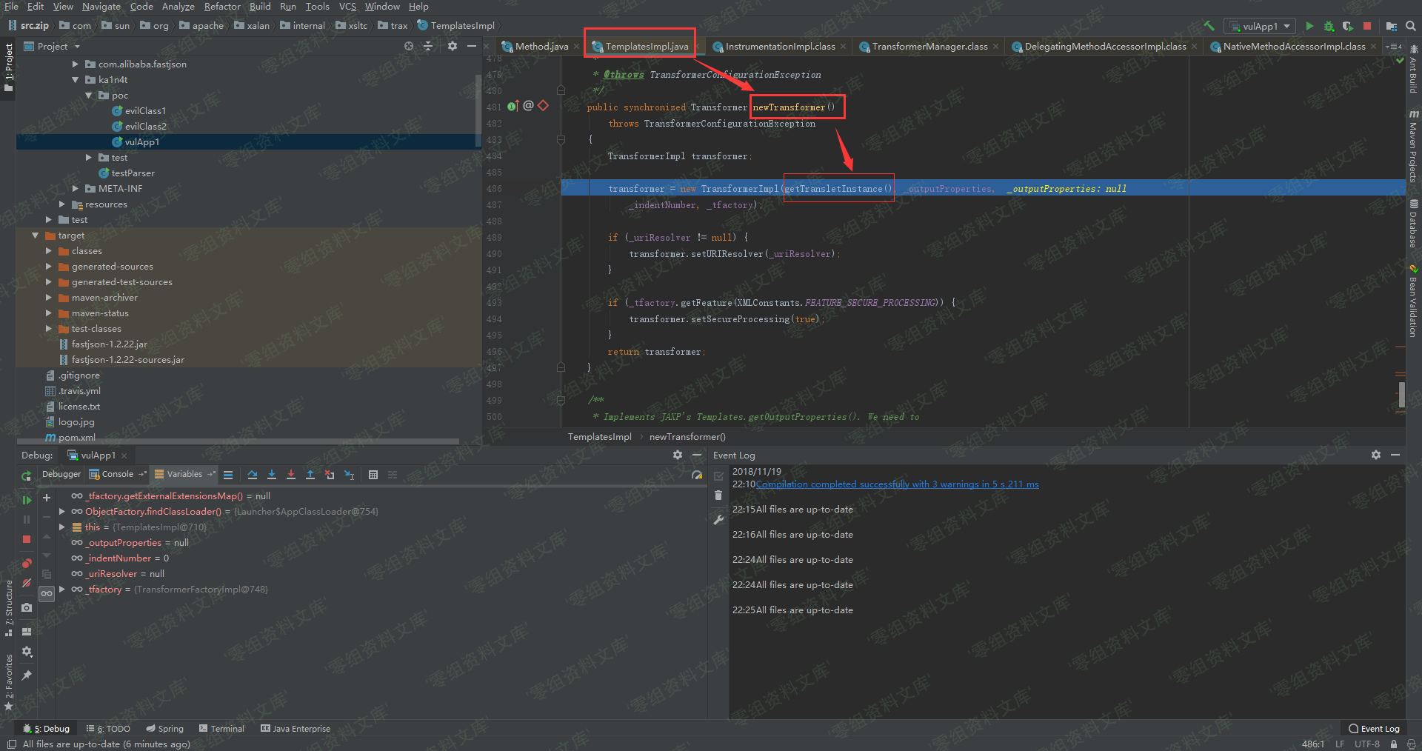This screenshot has width=1422, height=751.
Task: Click the Step Into debugger icon
Action: coord(272,475)
